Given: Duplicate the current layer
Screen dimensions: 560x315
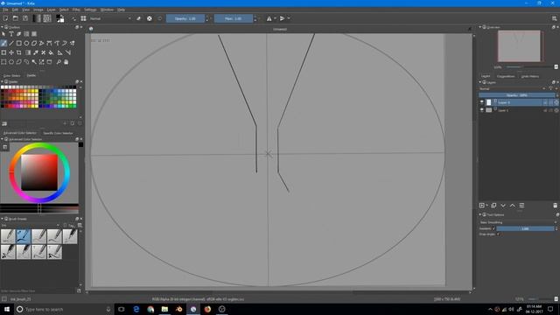Looking at the screenshot, I should [493, 206].
